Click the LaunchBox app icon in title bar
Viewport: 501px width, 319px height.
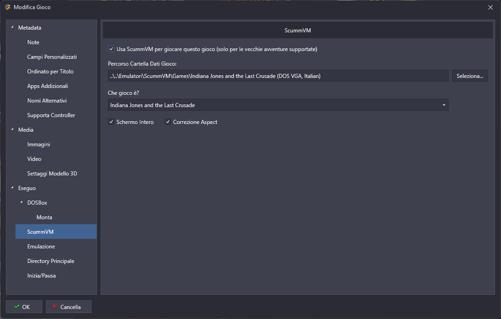(x=8, y=7)
